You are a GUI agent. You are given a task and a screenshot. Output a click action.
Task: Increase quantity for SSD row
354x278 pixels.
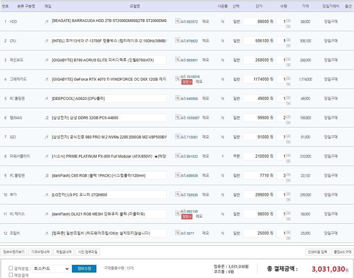click(x=288, y=136)
